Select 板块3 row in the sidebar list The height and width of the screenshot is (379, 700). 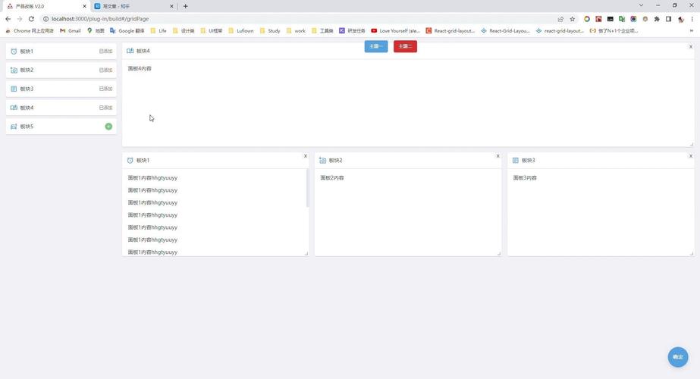click(61, 89)
